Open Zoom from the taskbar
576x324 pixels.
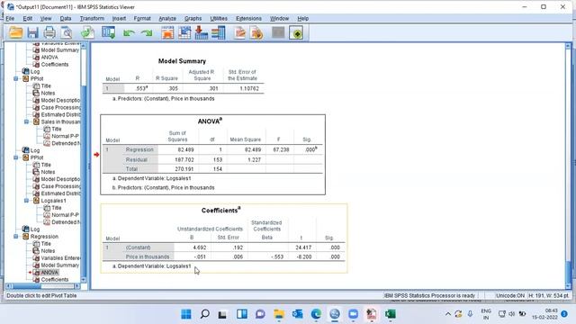(x=353, y=314)
